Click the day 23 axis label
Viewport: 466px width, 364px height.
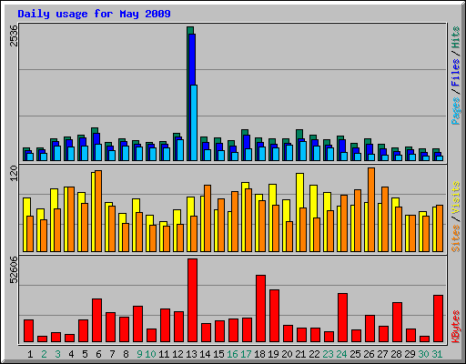tap(328, 354)
